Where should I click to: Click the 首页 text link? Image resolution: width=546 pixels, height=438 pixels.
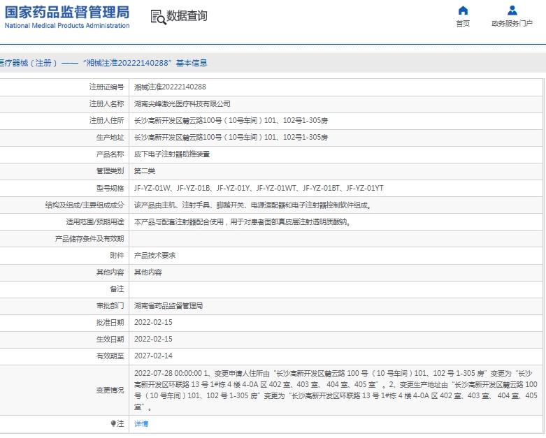pyautogui.click(x=463, y=23)
